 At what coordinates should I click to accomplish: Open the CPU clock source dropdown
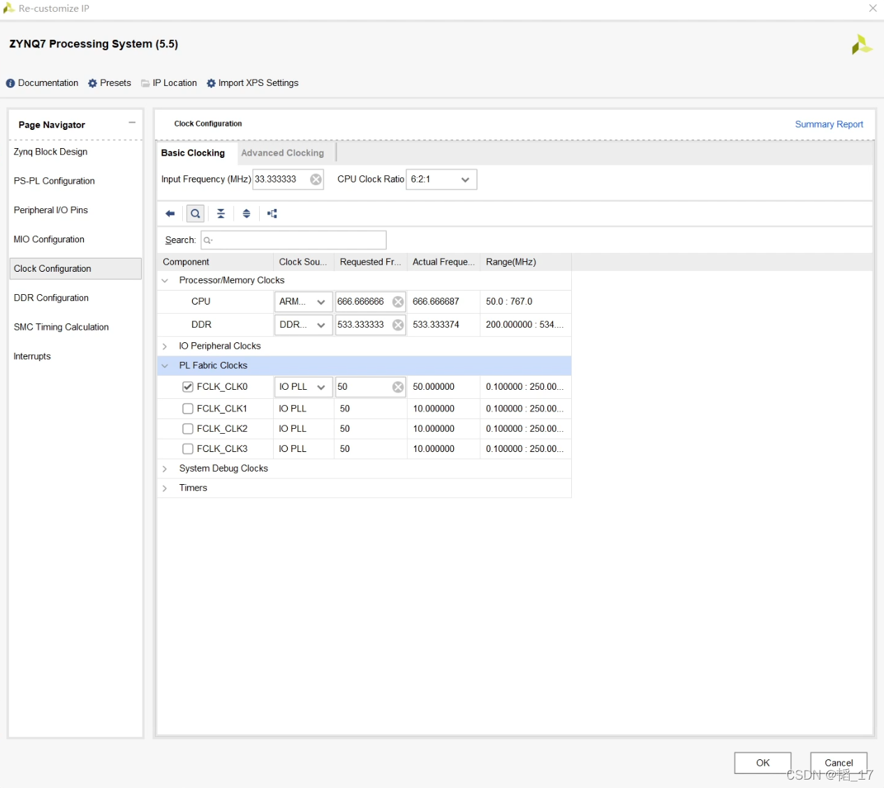pos(303,302)
